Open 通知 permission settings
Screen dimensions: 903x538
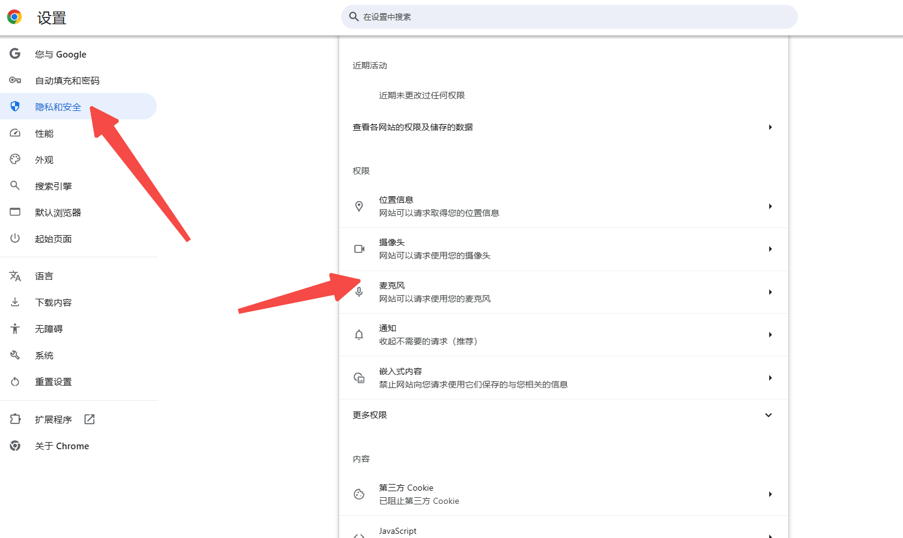tap(563, 335)
